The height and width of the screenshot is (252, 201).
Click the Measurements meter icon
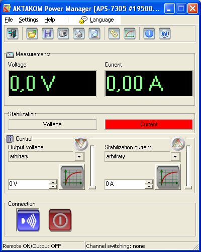pyautogui.click(x=10, y=55)
